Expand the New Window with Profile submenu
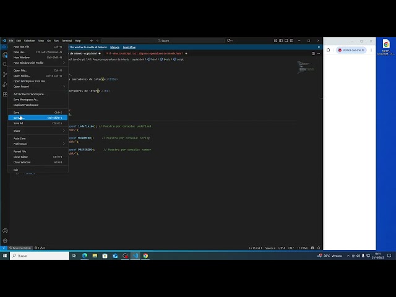396x297 pixels. pyautogui.click(x=38, y=62)
